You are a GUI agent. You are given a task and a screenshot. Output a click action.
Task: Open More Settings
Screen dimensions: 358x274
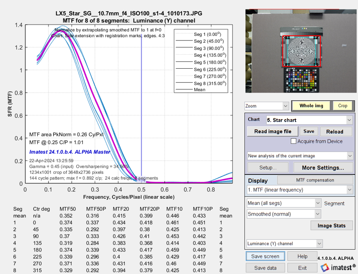pyautogui.click(x=323, y=168)
